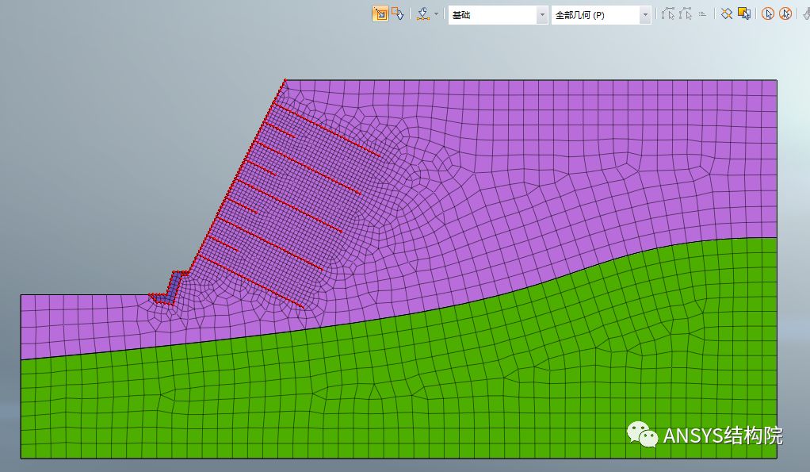Viewport: 810px width, 472px height.
Task: Click the orange circled cursor icon
Action: [768, 14]
